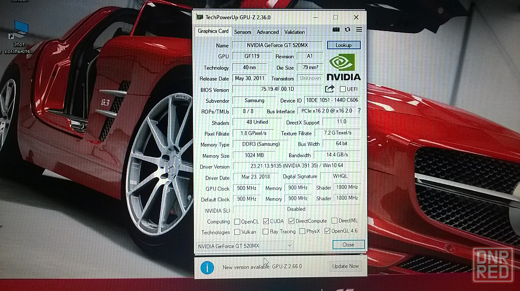Click the Subvendor value Samsung
520x291 pixels.
pyautogui.click(x=254, y=100)
